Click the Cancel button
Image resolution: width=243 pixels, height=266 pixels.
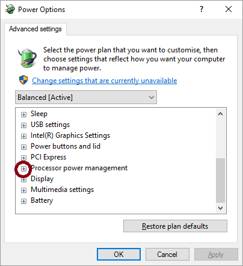point(167,255)
